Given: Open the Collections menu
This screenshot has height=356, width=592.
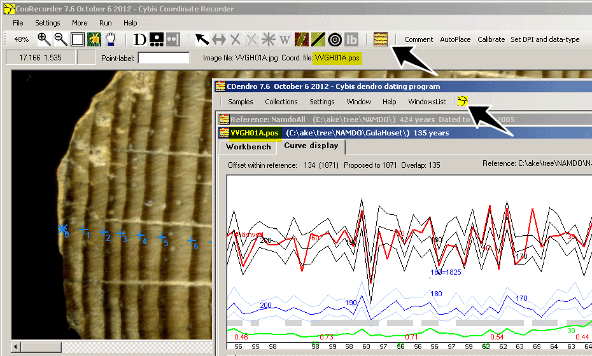Looking at the screenshot, I should coord(281,102).
